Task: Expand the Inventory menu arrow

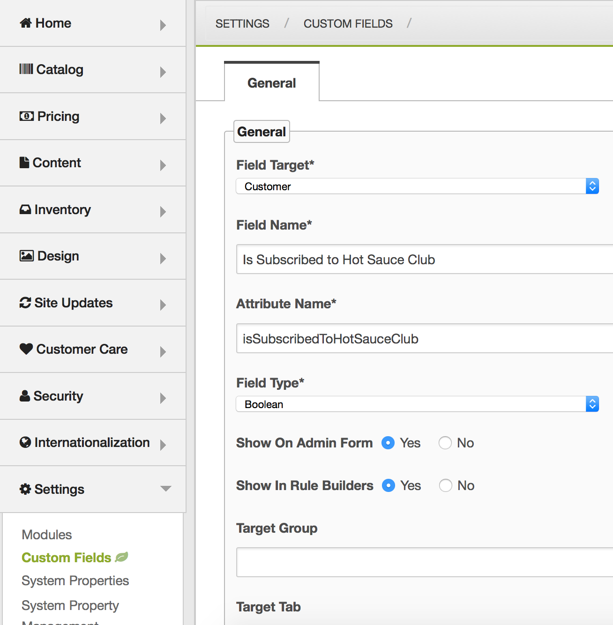Action: (x=163, y=211)
